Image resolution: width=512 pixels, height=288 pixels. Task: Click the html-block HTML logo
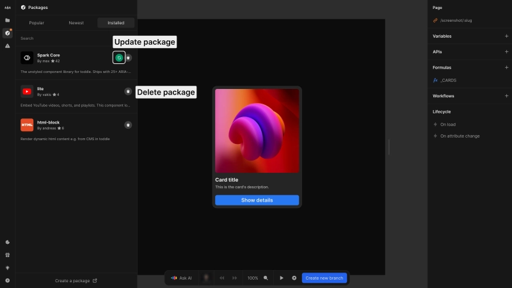click(x=27, y=125)
